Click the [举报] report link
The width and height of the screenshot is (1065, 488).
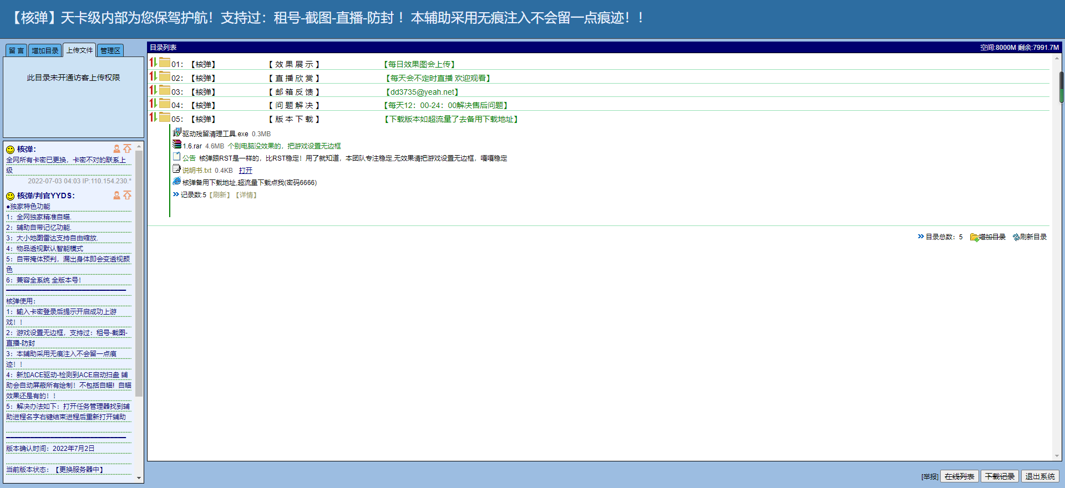pos(930,476)
